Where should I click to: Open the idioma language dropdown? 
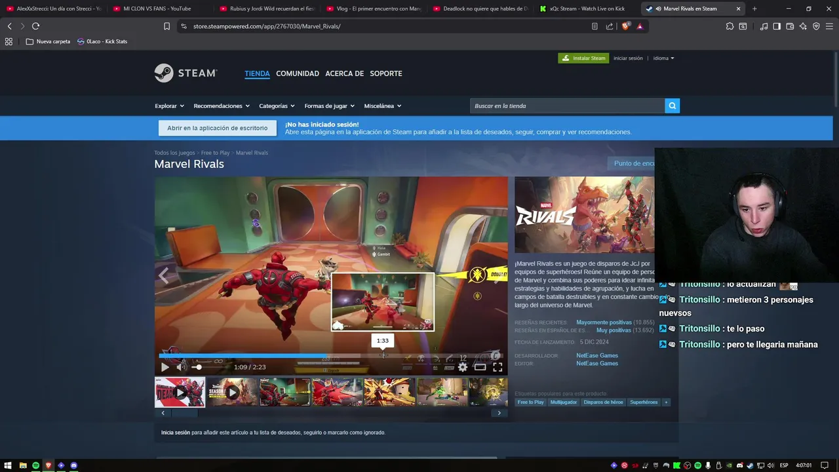663,58
